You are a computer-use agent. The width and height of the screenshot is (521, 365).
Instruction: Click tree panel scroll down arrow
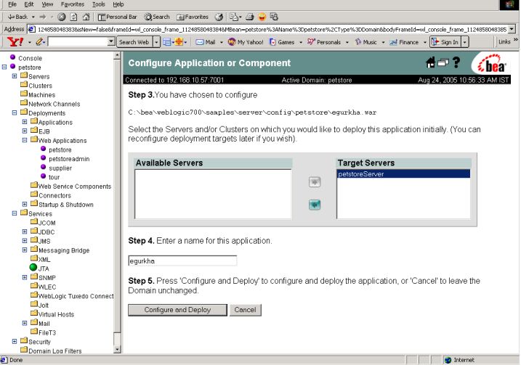click(x=117, y=350)
